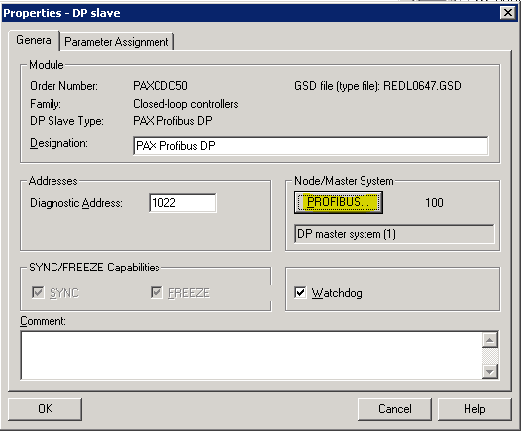Select the General tab

(x=35, y=40)
